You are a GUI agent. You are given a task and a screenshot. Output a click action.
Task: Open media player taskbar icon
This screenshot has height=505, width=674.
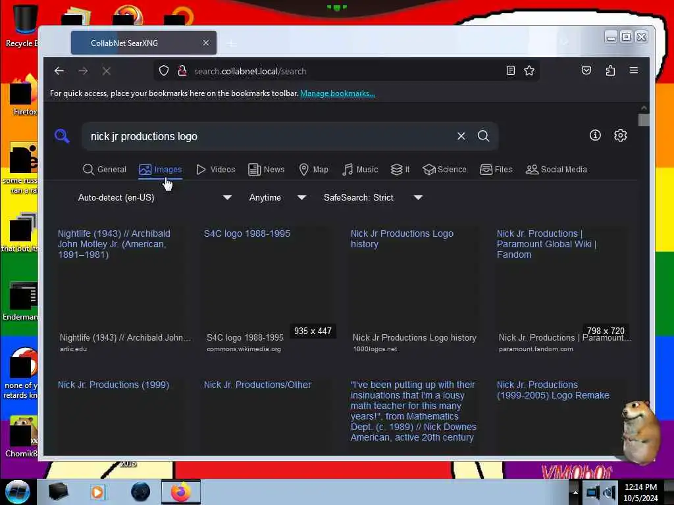click(97, 492)
